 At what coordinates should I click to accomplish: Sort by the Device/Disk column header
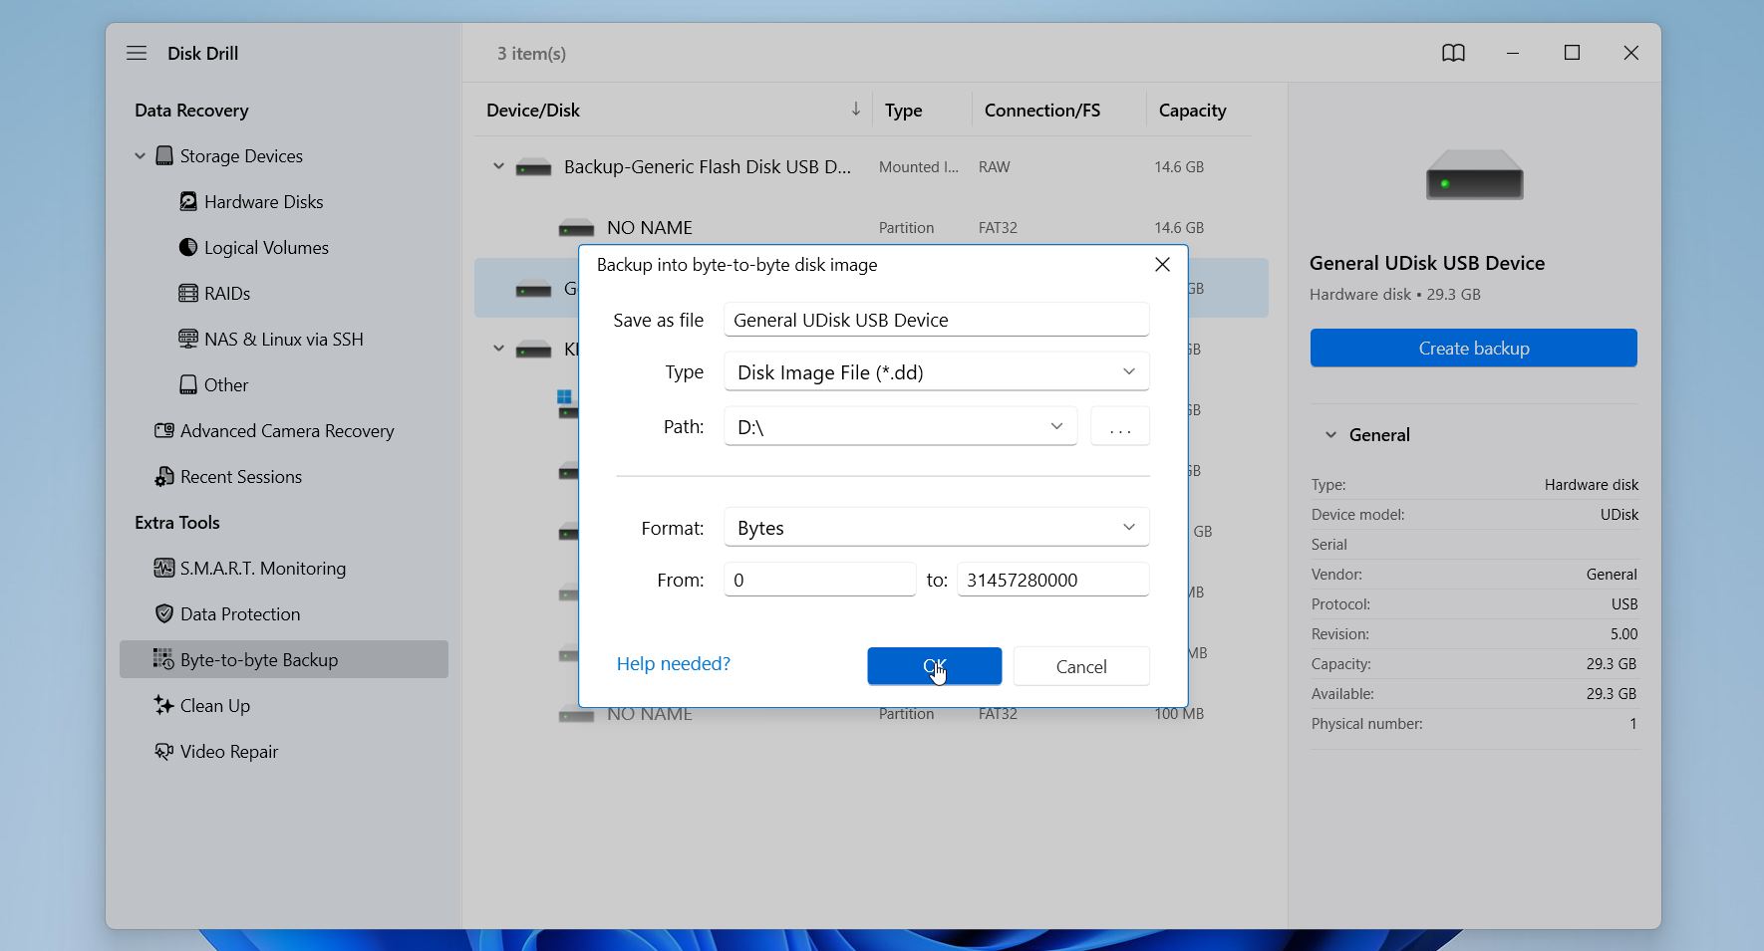533,110
